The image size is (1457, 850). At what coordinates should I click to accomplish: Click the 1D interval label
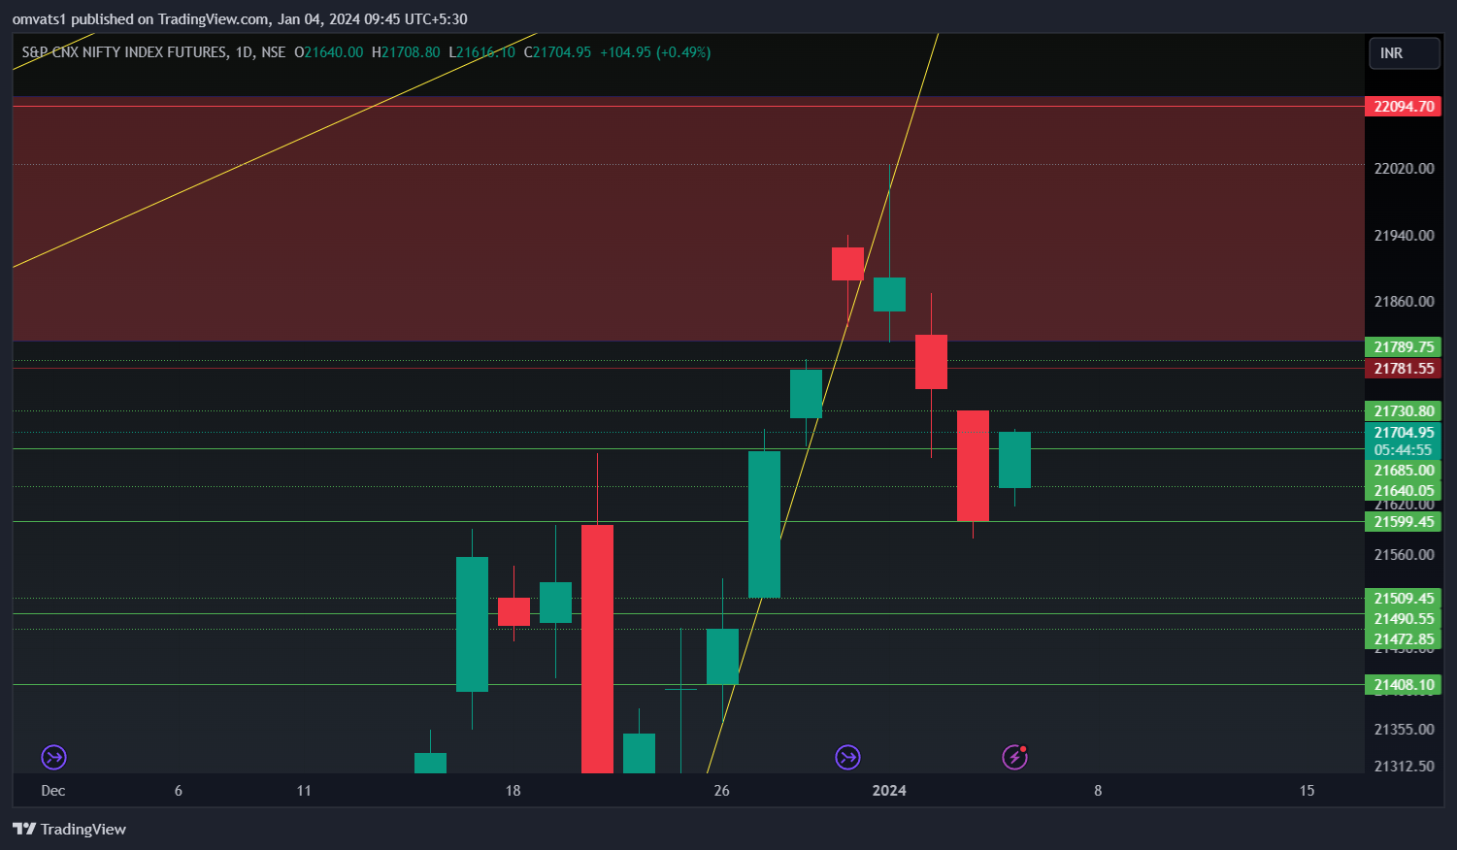pos(244,52)
